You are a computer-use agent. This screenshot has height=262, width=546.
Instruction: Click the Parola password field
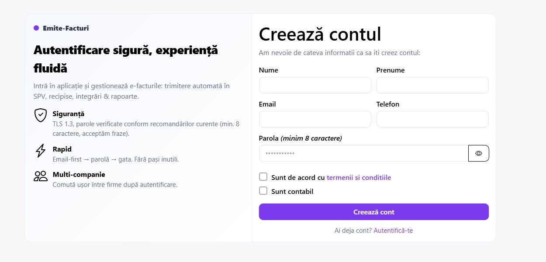(x=363, y=153)
